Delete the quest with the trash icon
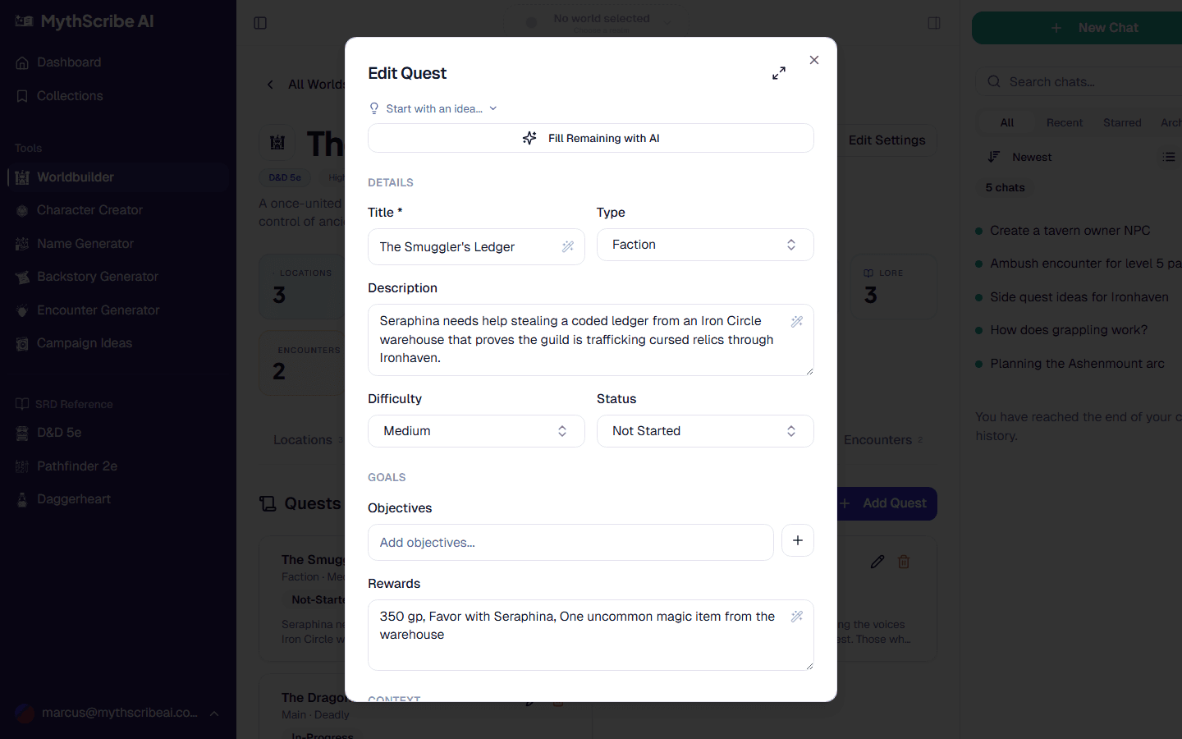 (x=904, y=562)
